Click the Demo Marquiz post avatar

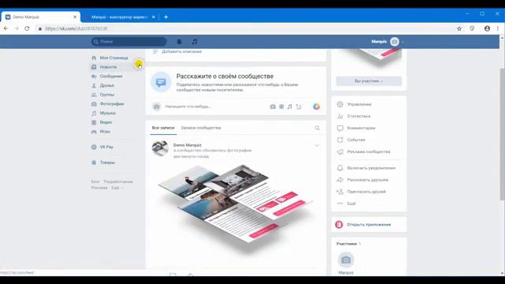pos(160,149)
